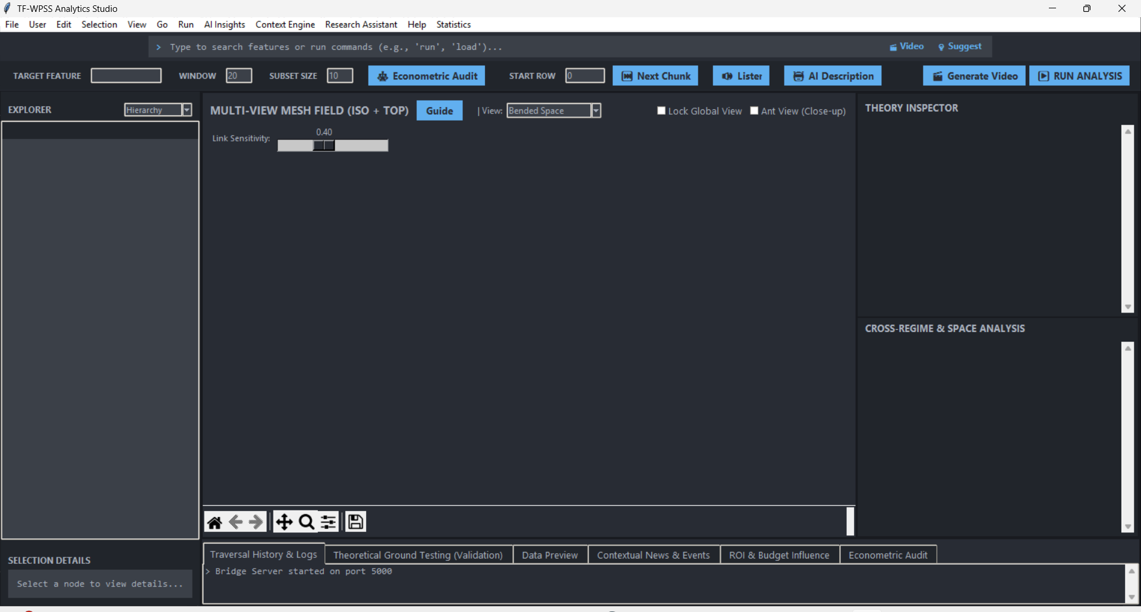The width and height of the screenshot is (1141, 612).
Task: Click the blue Guide button
Action: (x=440, y=111)
